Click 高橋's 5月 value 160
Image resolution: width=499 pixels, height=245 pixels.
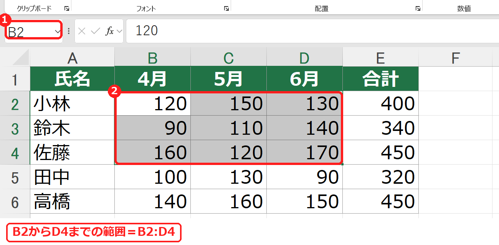(x=229, y=201)
